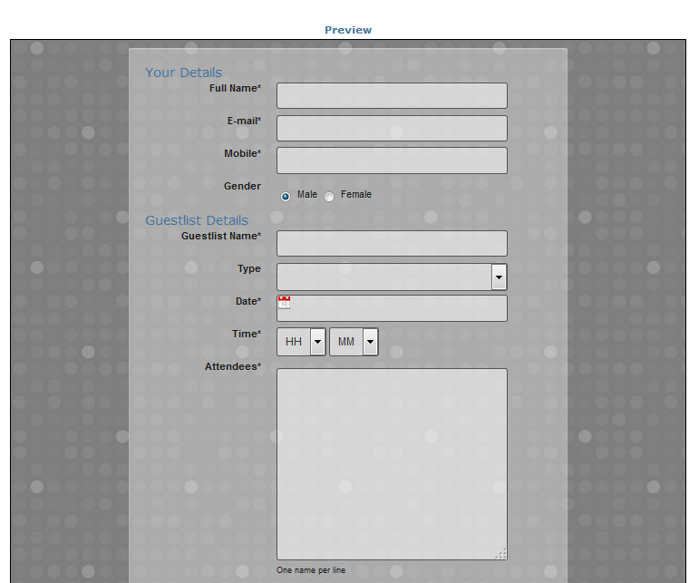The width and height of the screenshot is (699, 583).
Task: Click the Date* label
Action: tap(248, 301)
